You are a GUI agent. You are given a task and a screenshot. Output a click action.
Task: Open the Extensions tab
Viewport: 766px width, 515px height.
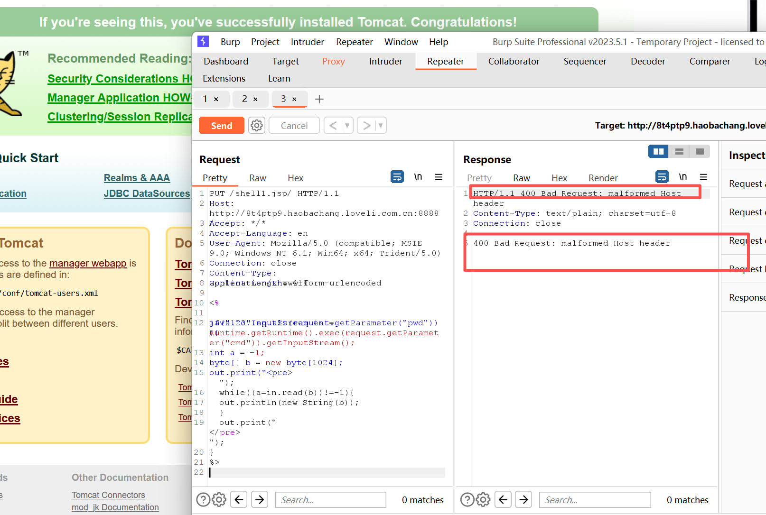[x=224, y=78]
